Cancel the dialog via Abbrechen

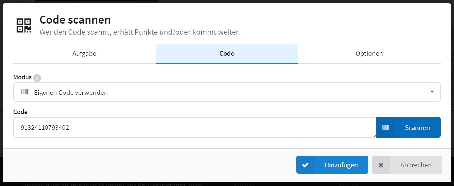pos(407,165)
